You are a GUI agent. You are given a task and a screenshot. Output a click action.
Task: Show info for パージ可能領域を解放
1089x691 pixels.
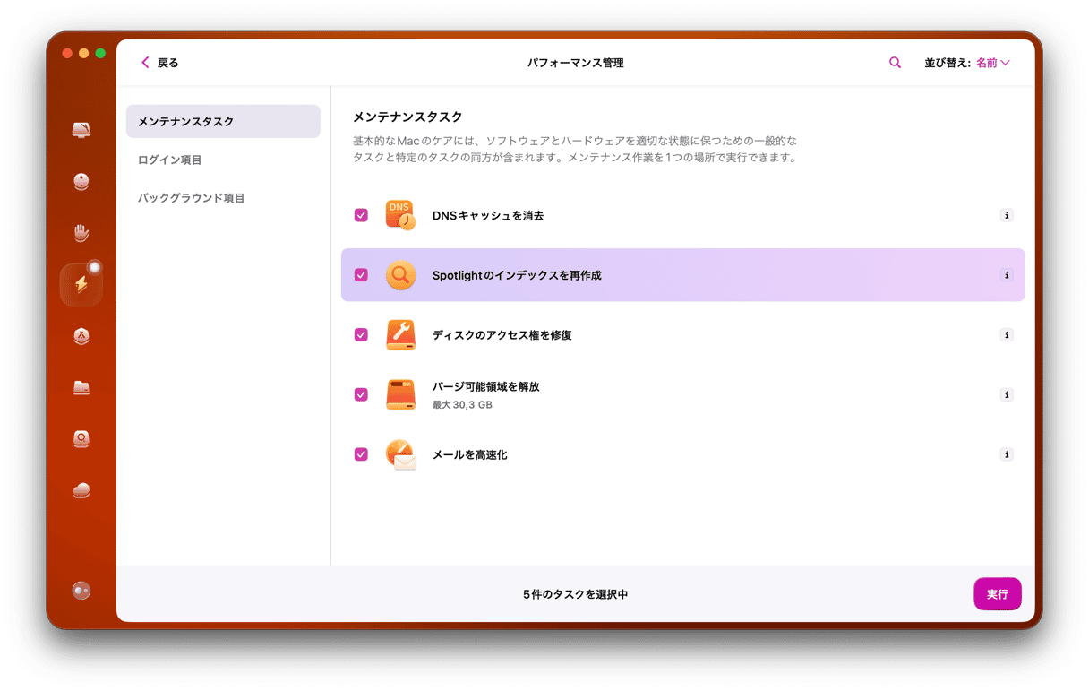click(x=1007, y=394)
